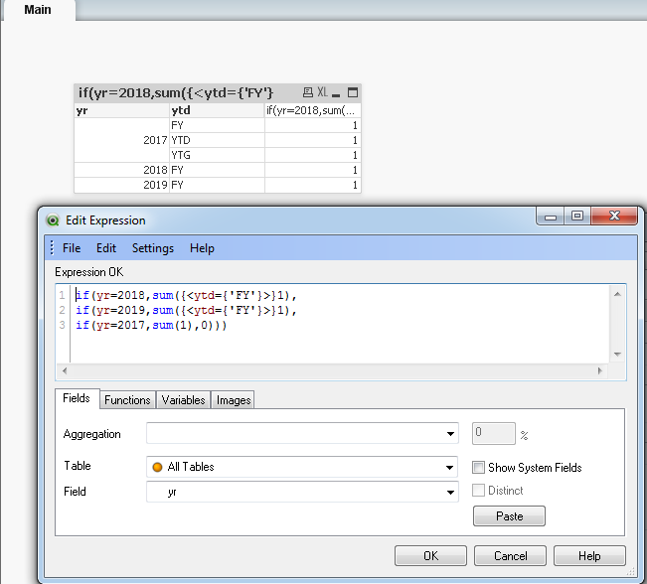This screenshot has height=584, width=647.
Task: Click the yr column header
Action: click(121, 110)
